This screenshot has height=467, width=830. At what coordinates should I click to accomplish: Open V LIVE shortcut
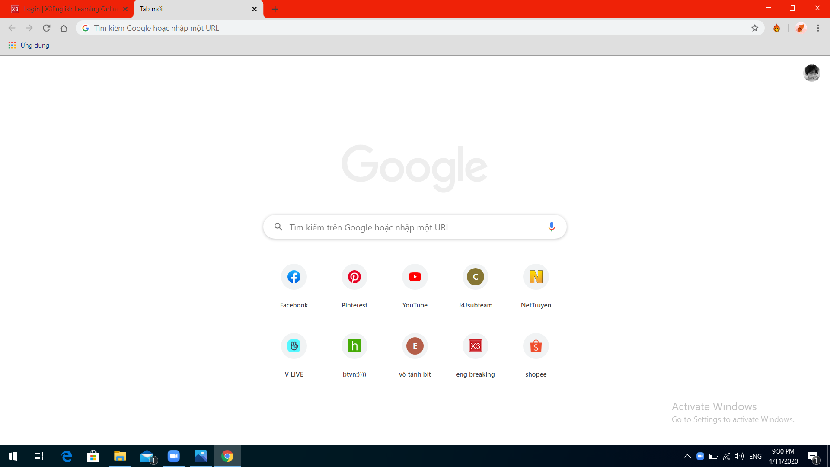click(x=294, y=346)
